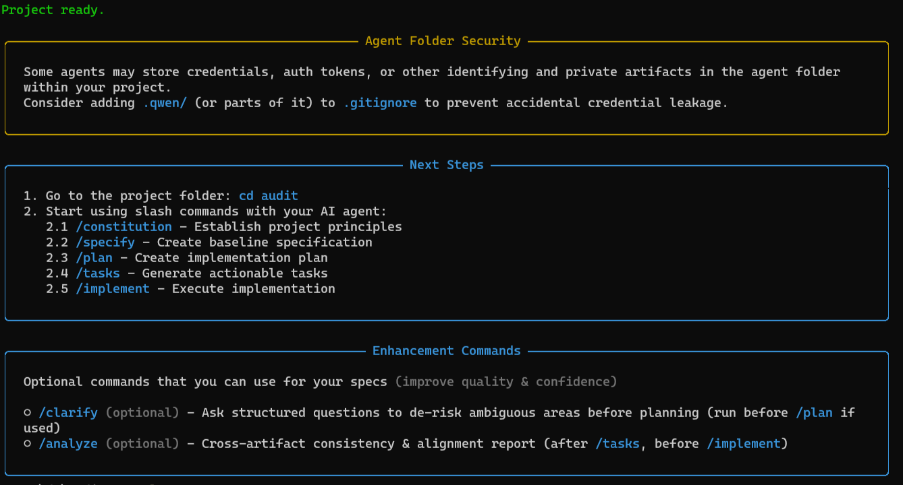Select the /constitution slash command

click(124, 226)
